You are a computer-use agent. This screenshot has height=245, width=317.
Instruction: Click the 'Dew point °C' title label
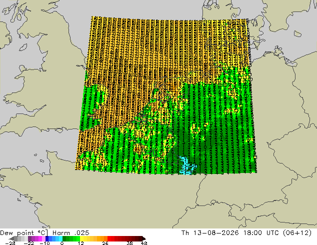click(24, 232)
